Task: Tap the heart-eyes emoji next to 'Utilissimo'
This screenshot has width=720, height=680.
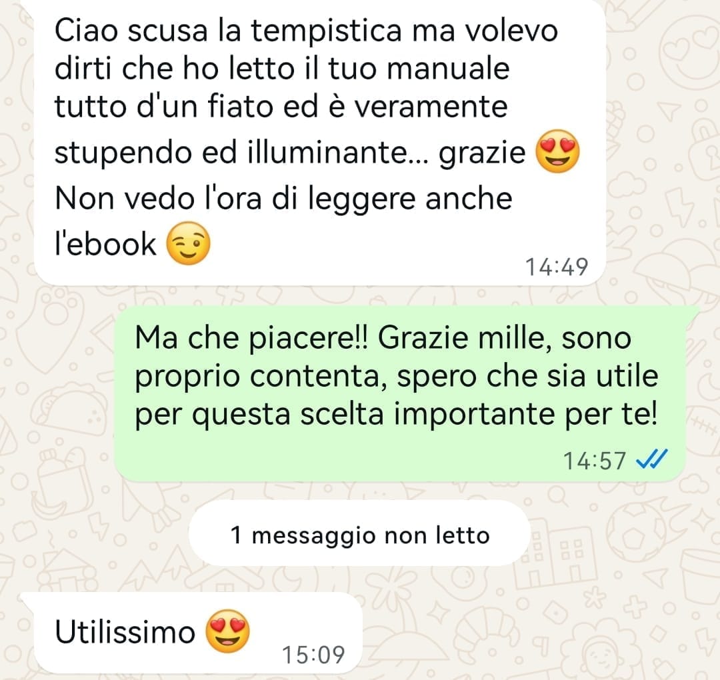Action: coord(228,631)
